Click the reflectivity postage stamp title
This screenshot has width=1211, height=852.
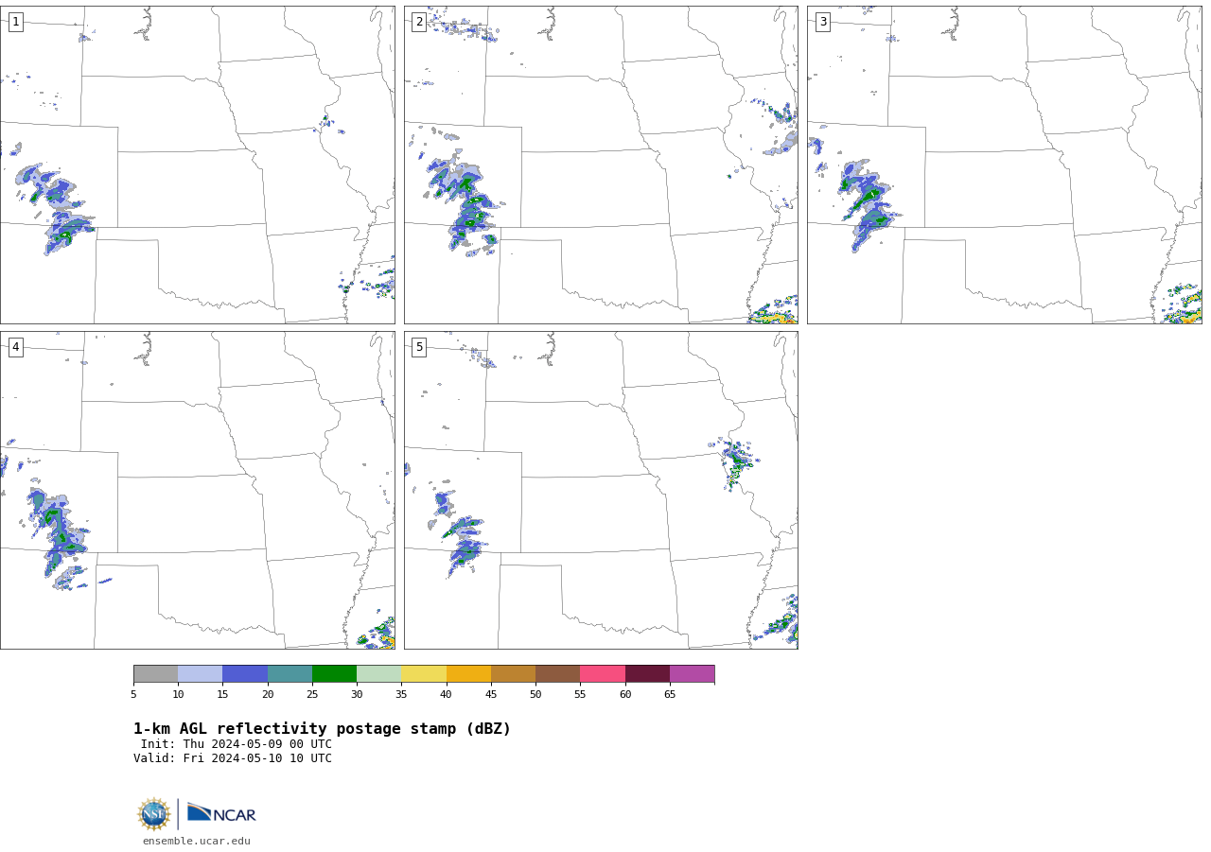click(x=322, y=729)
